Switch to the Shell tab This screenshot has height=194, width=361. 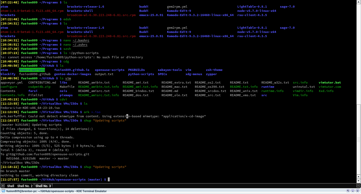(11, 186)
